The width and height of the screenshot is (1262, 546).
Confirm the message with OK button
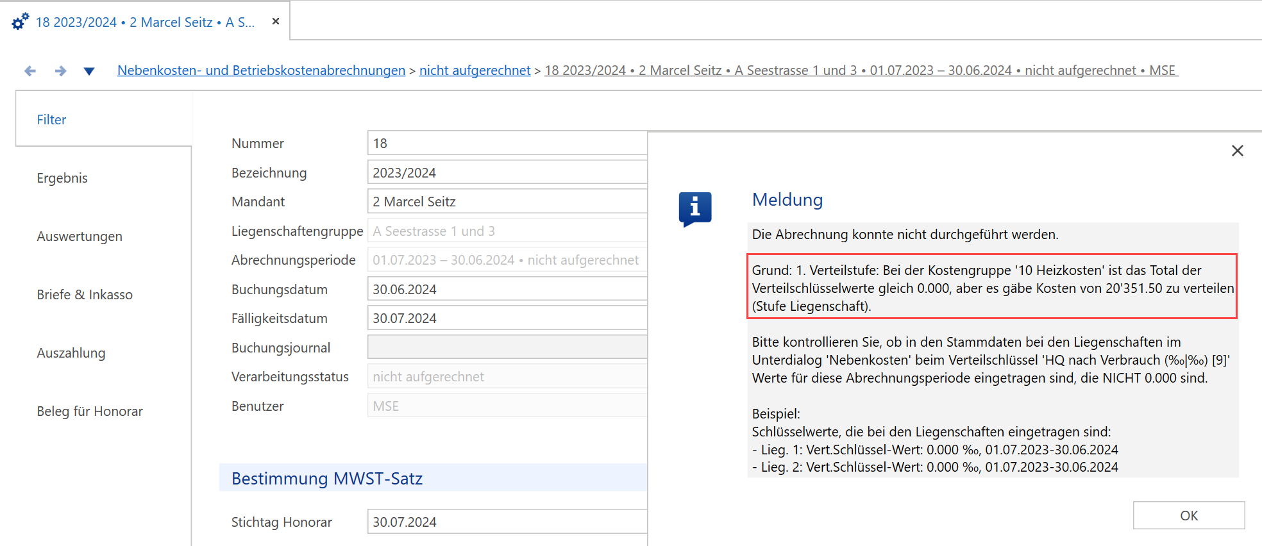pyautogui.click(x=1189, y=515)
